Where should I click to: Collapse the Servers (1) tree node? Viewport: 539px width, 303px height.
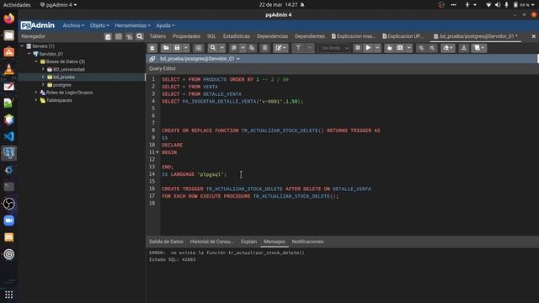click(x=23, y=46)
